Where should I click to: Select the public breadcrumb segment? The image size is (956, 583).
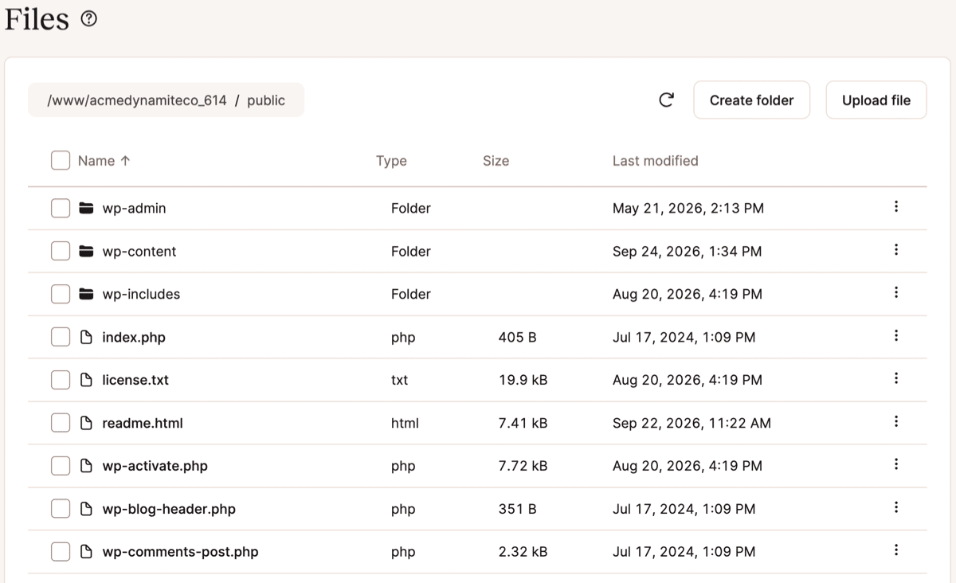pos(266,100)
